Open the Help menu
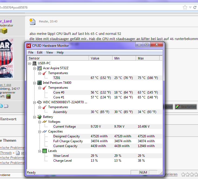198x179 pixels. coord(60,52)
